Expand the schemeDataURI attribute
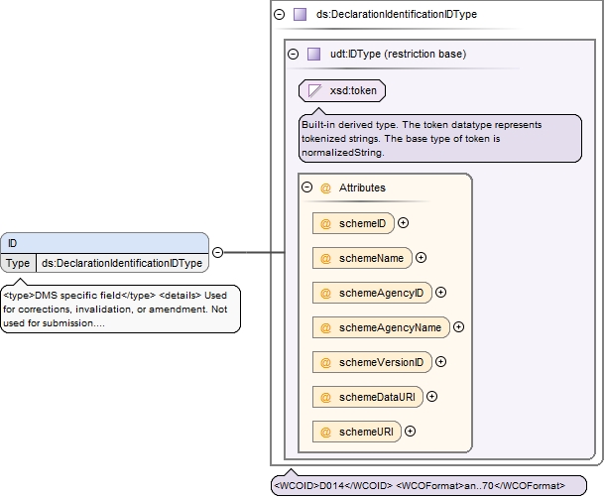This screenshot has height=499, width=605. 431,397
